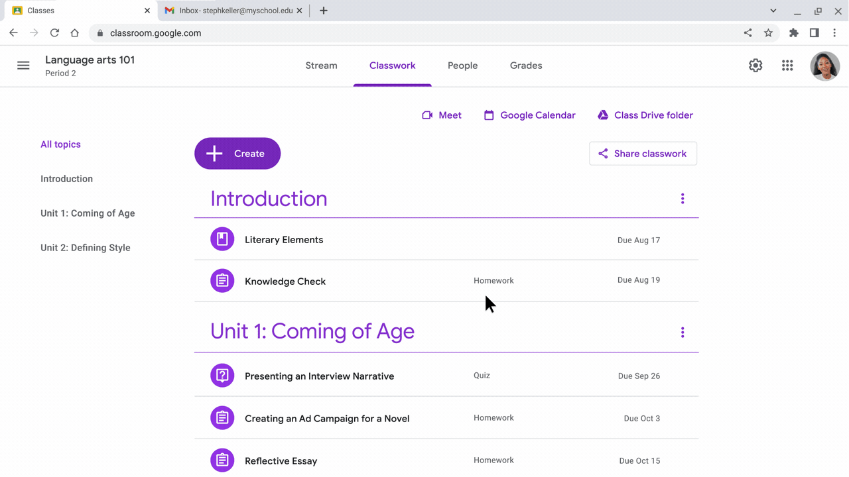Open Chrome three-dot menu

[834, 32]
